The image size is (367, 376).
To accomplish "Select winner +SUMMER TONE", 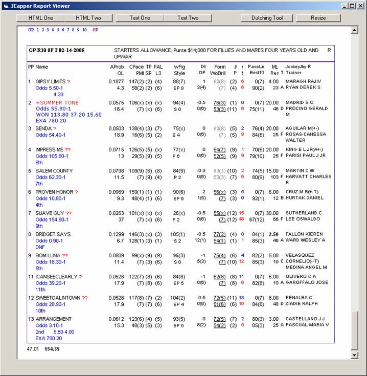I will (x=57, y=103).
